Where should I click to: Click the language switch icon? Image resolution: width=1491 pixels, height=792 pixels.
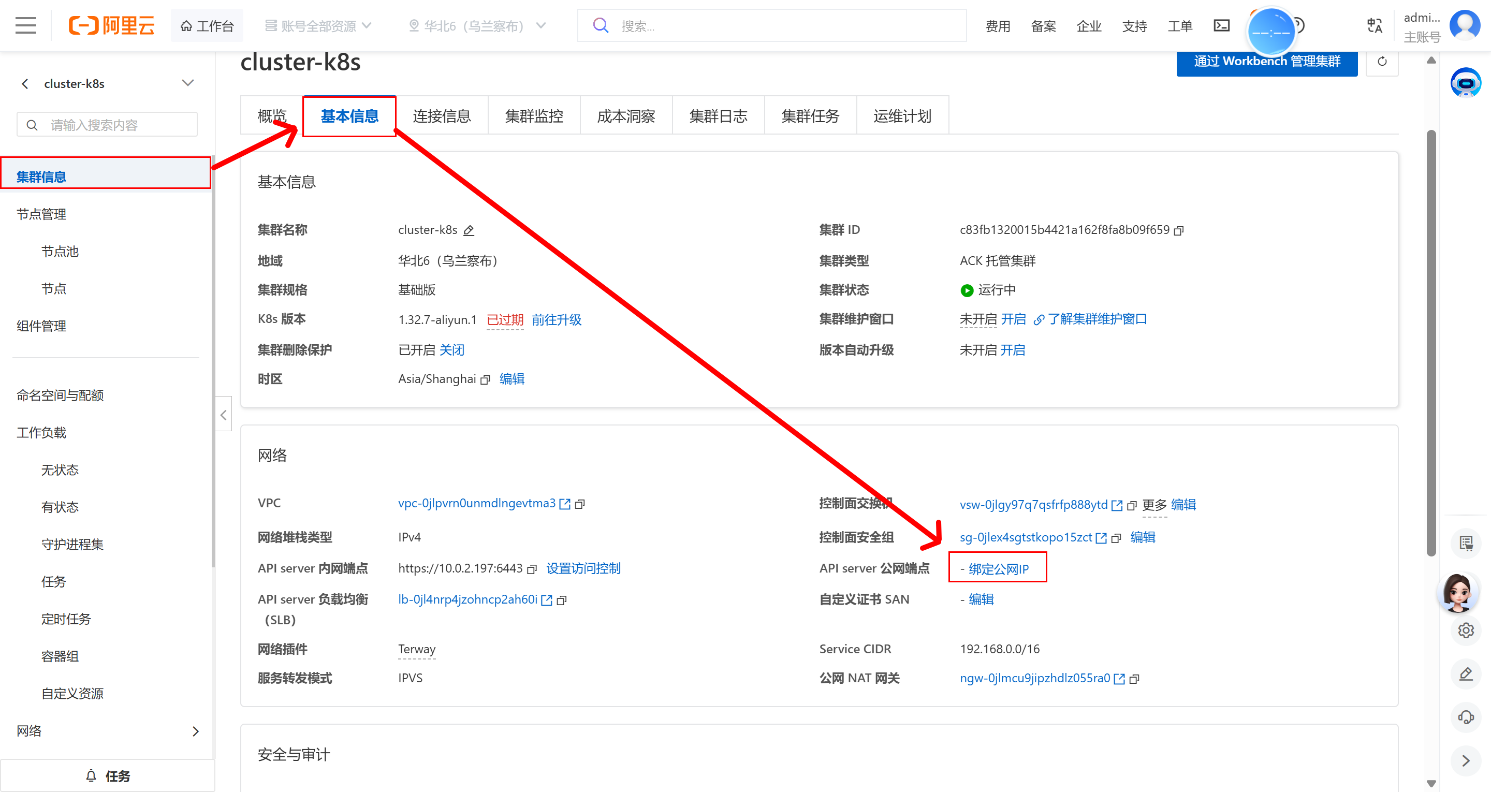(1375, 25)
